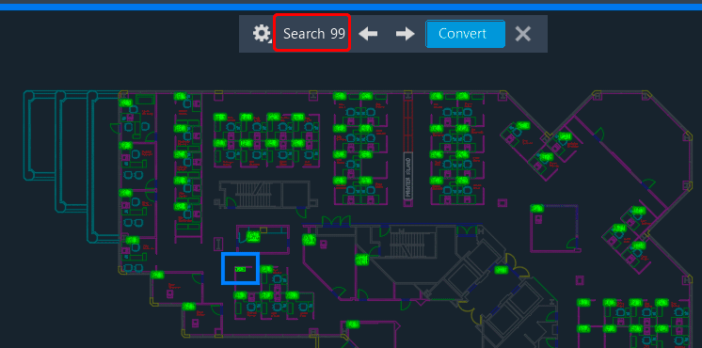Click the Search 99 field
The height and width of the screenshot is (348, 702).
tap(312, 34)
